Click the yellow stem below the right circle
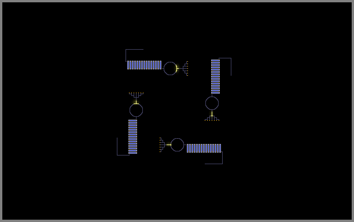Image resolution: width=354 pixels, height=222 pixels. [x=212, y=113]
